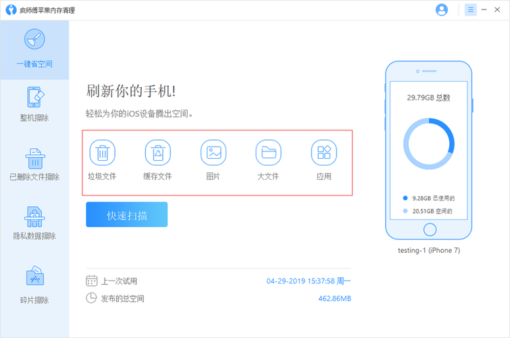Image resolution: width=510 pixels, height=338 pixels.
Task: Minimize the application window
Action: tap(484, 9)
